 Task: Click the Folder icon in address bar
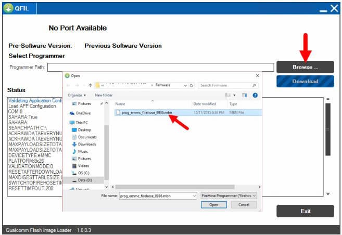pos(97,85)
